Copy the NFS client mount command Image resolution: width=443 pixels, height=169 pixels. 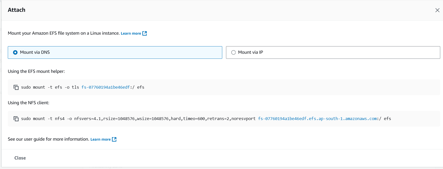tap(16, 119)
